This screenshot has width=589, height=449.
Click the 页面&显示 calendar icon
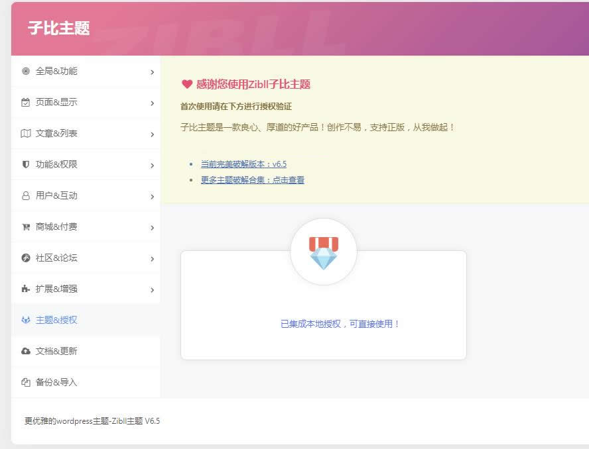pyautogui.click(x=26, y=102)
